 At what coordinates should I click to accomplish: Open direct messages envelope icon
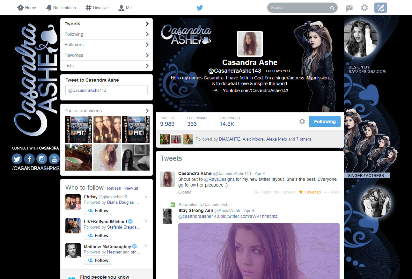click(x=349, y=8)
